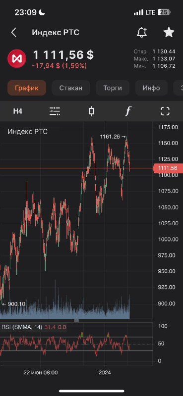Tap the partially hidden tab after Инфо

(178, 88)
